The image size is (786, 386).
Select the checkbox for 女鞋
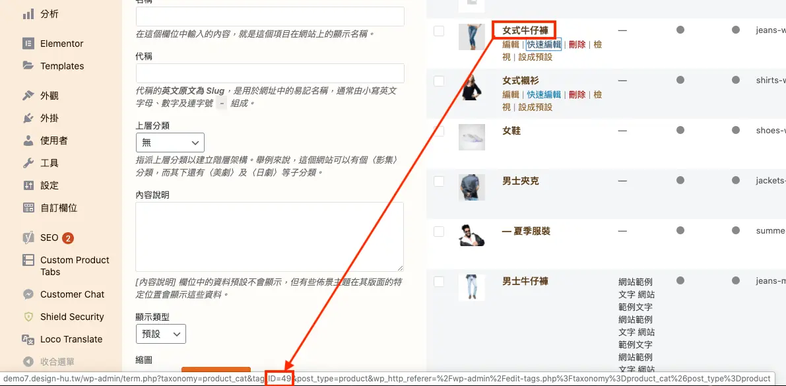point(439,131)
